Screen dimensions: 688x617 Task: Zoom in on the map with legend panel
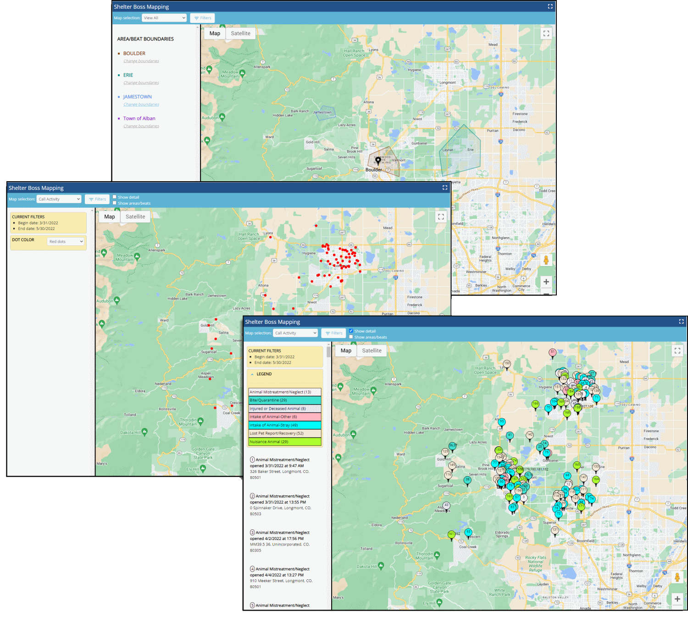point(677,599)
